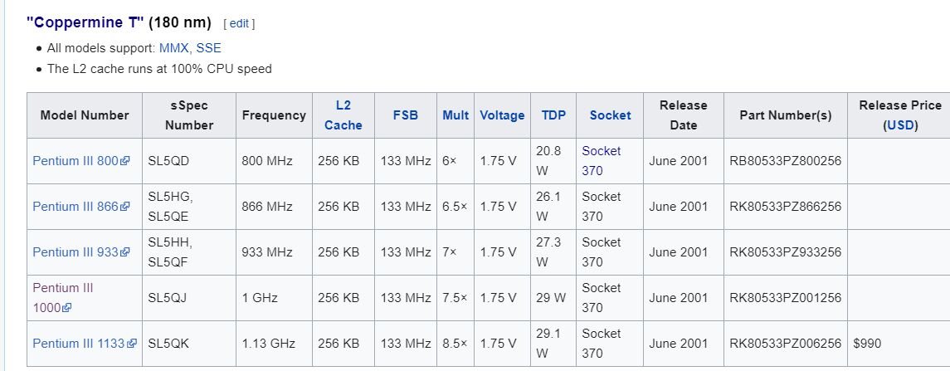The width and height of the screenshot is (950, 371).
Task: Open the edit link for Coppermine T section
Action: (239, 23)
